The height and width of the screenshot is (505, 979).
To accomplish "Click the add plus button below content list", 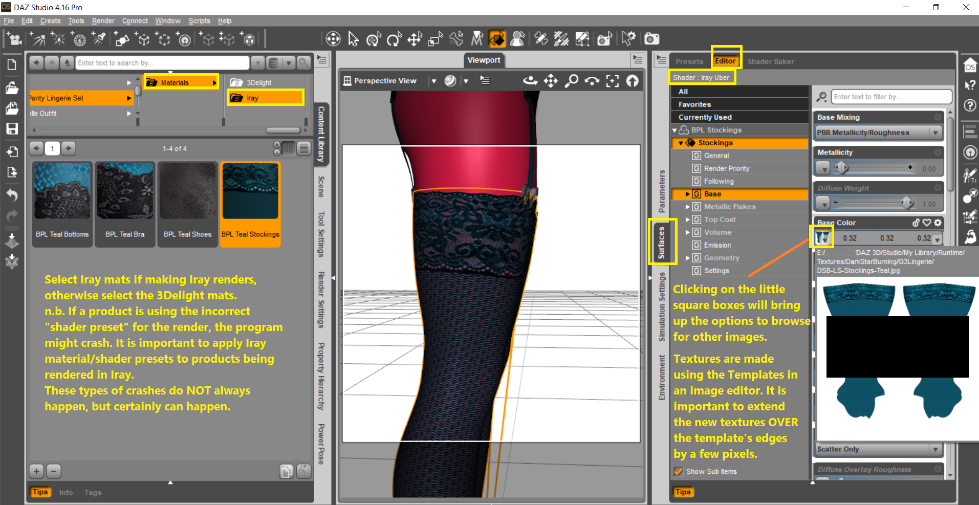I will pos(36,471).
